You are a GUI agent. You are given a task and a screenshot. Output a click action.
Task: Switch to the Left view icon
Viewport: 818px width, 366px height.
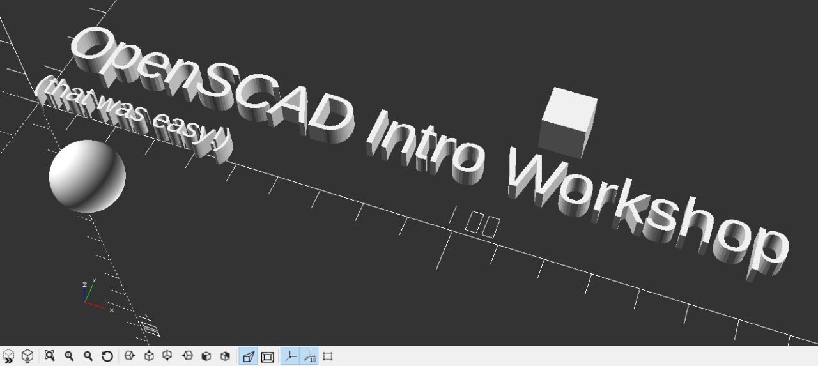point(187,356)
